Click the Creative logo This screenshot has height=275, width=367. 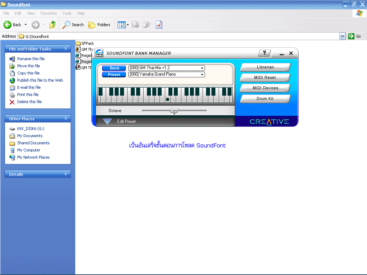click(x=269, y=122)
